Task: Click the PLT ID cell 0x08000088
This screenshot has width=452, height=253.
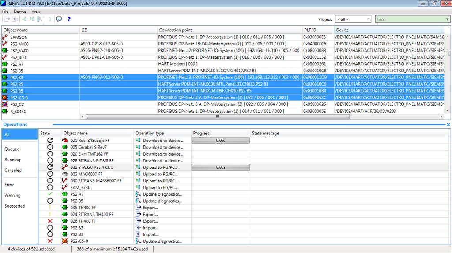Action: (314, 50)
